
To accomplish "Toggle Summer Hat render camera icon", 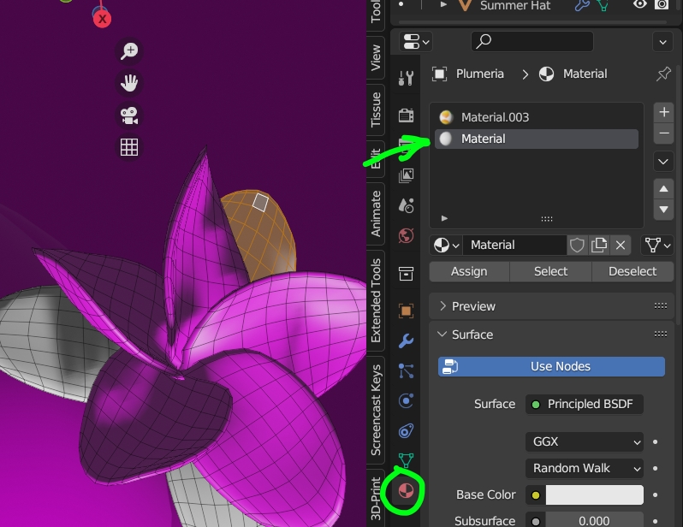I will (662, 4).
